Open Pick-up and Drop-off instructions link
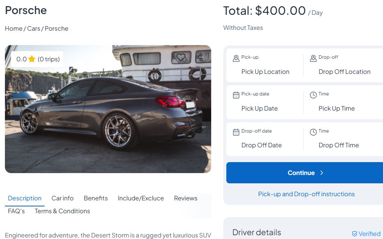This screenshot has height=239, width=383. coord(306,194)
